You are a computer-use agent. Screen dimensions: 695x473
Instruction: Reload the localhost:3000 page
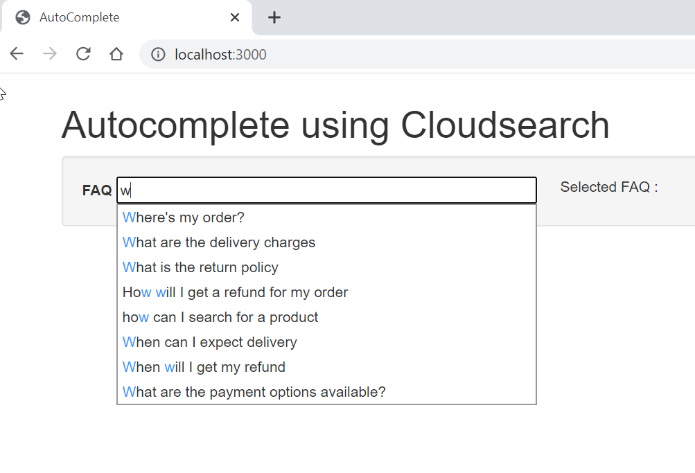pyautogui.click(x=82, y=53)
